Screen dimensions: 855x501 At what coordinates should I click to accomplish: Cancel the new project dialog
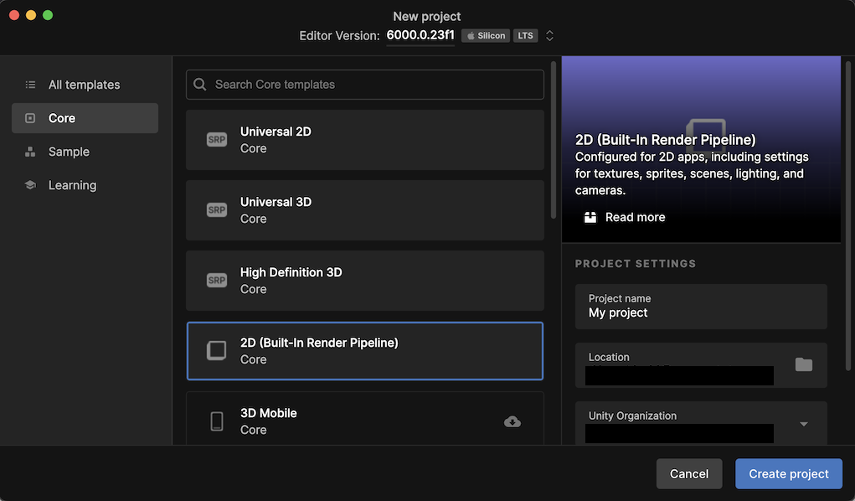click(x=689, y=473)
